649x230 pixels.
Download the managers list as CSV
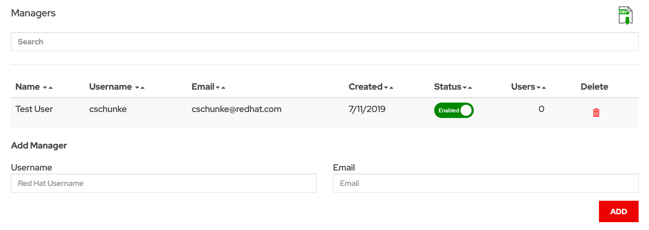pos(625,15)
